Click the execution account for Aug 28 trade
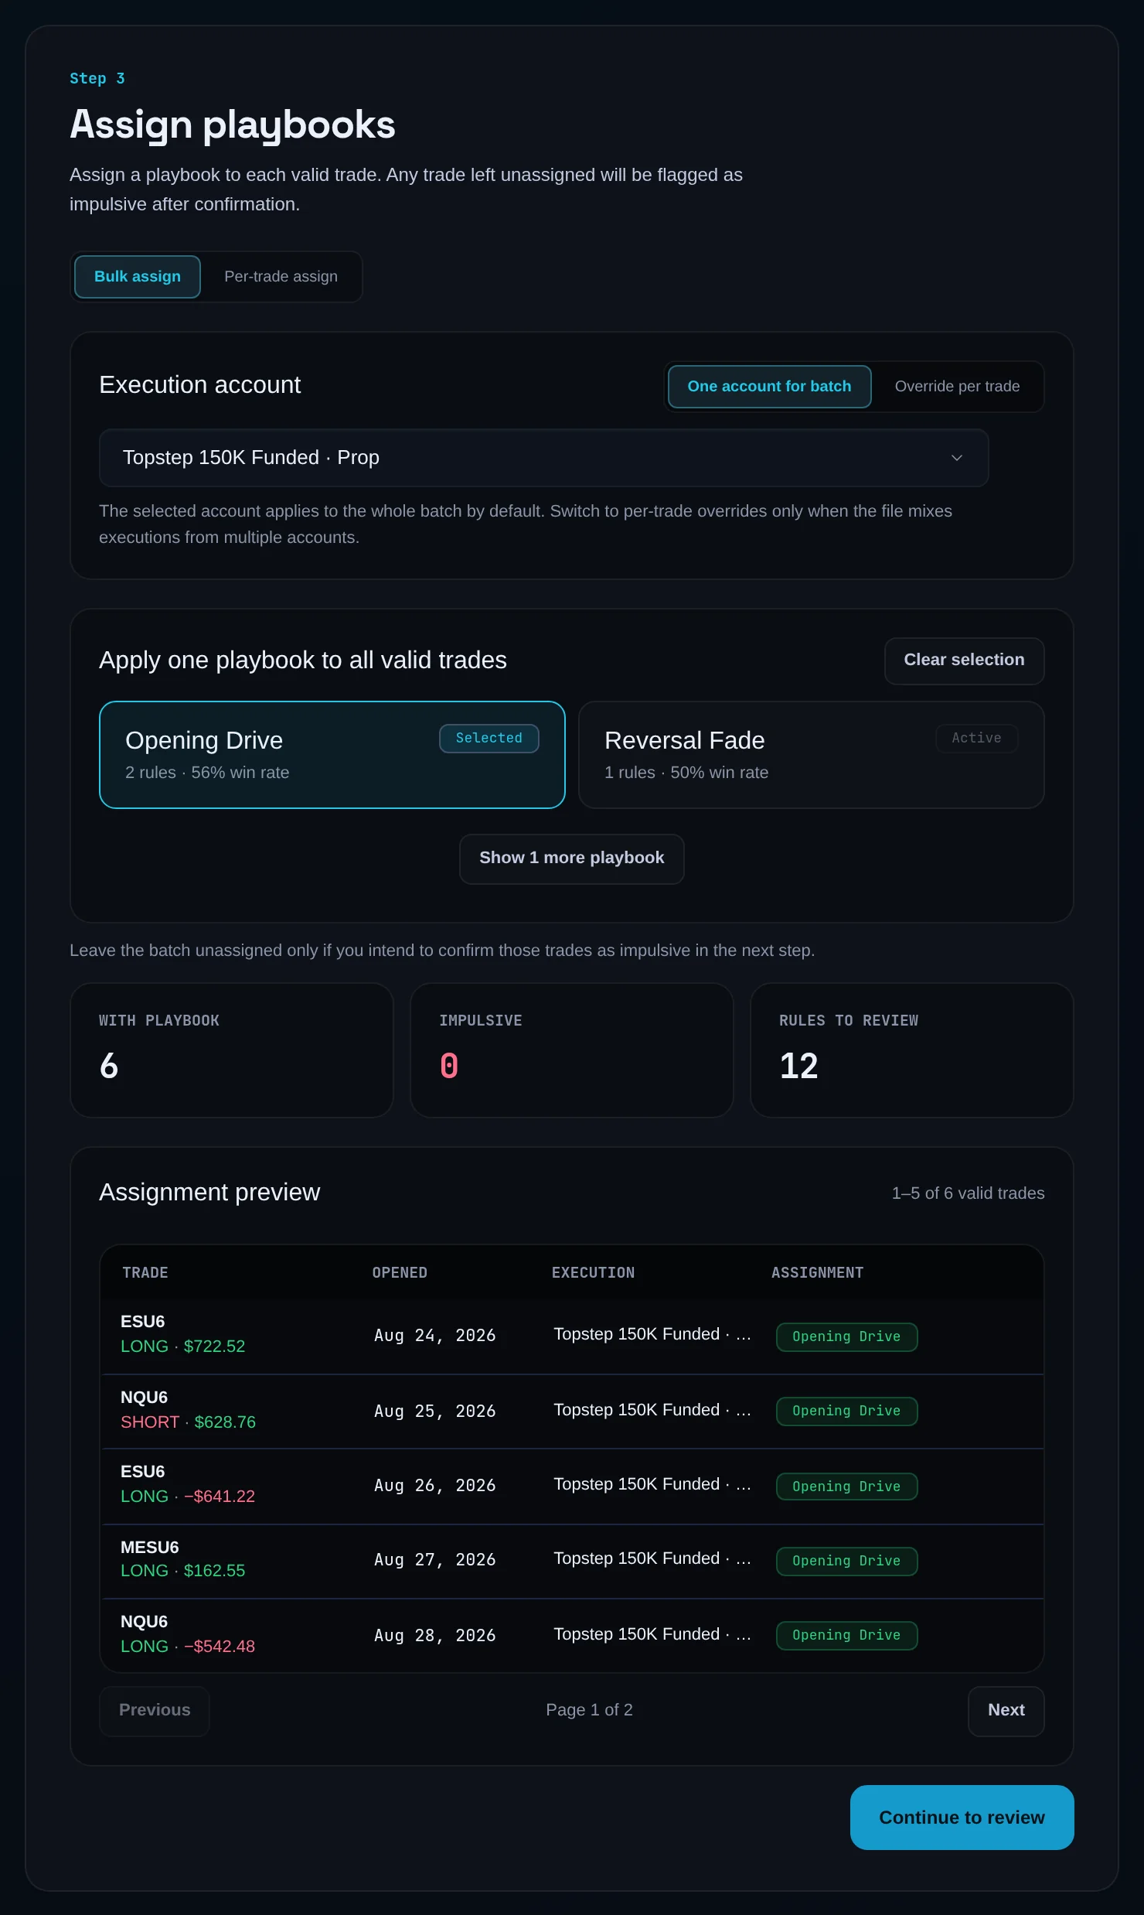Screen dimensions: 1144x1915 652,1634
